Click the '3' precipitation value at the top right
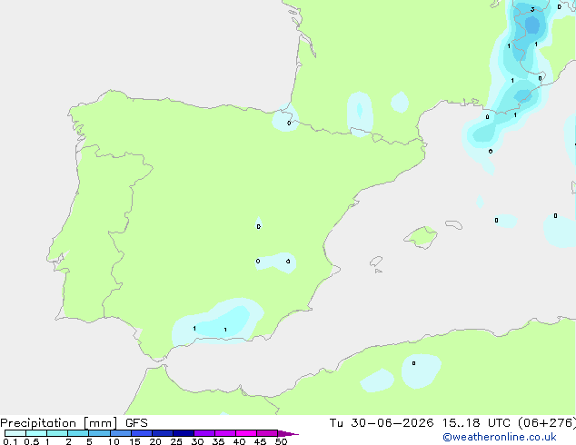 click(532, 10)
